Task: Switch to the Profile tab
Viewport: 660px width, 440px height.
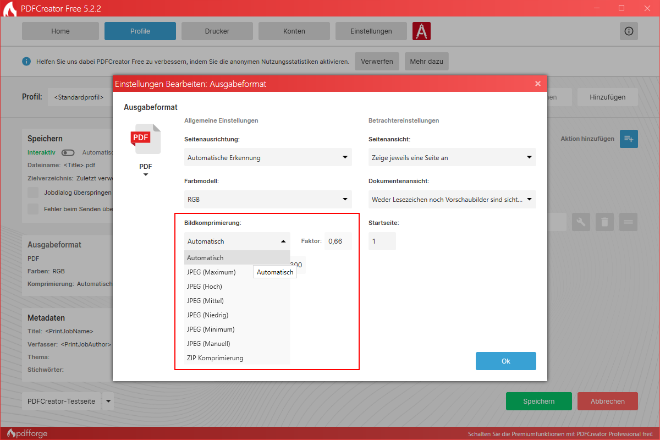Action: (140, 31)
